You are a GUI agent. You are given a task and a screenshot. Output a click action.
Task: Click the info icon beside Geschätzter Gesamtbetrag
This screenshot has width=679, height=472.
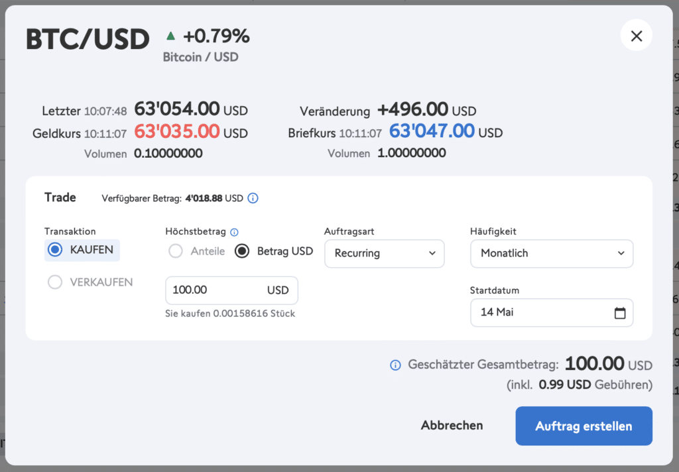click(396, 365)
